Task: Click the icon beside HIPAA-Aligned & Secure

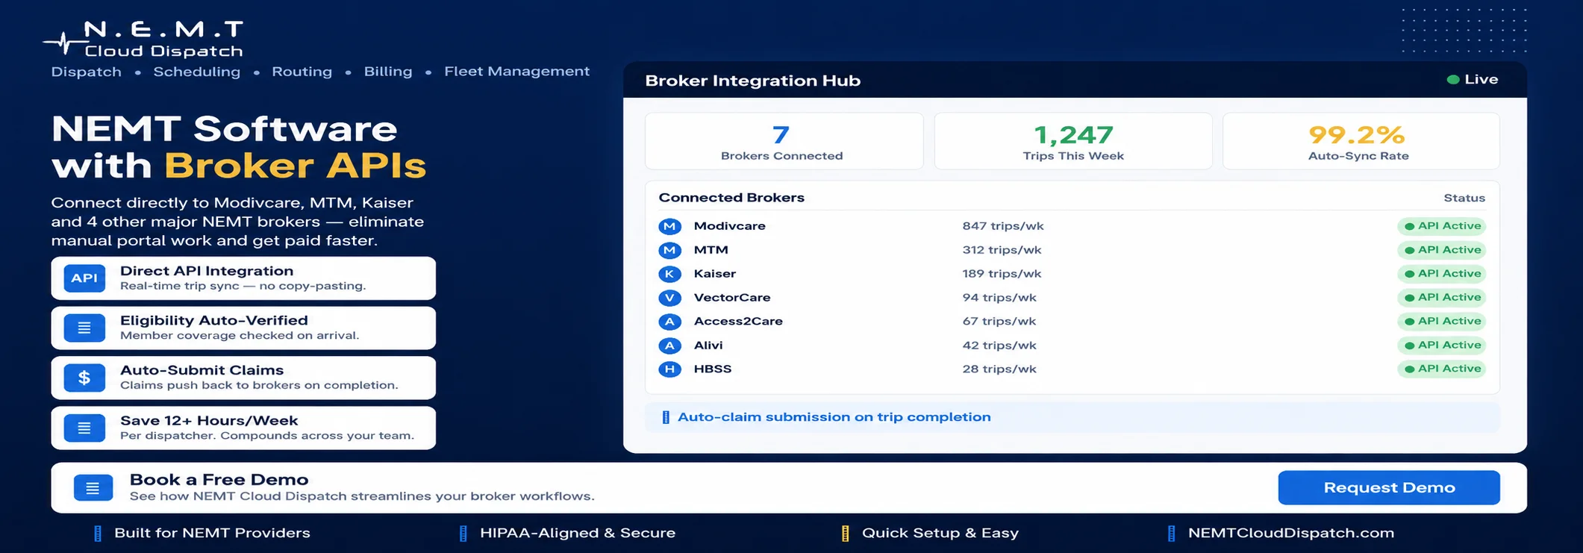Action: pos(463,533)
